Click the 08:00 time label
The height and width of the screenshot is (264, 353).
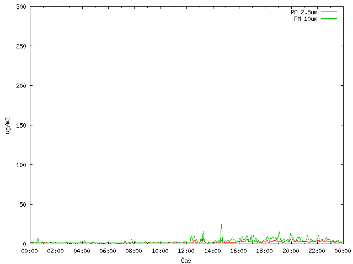[133, 251]
